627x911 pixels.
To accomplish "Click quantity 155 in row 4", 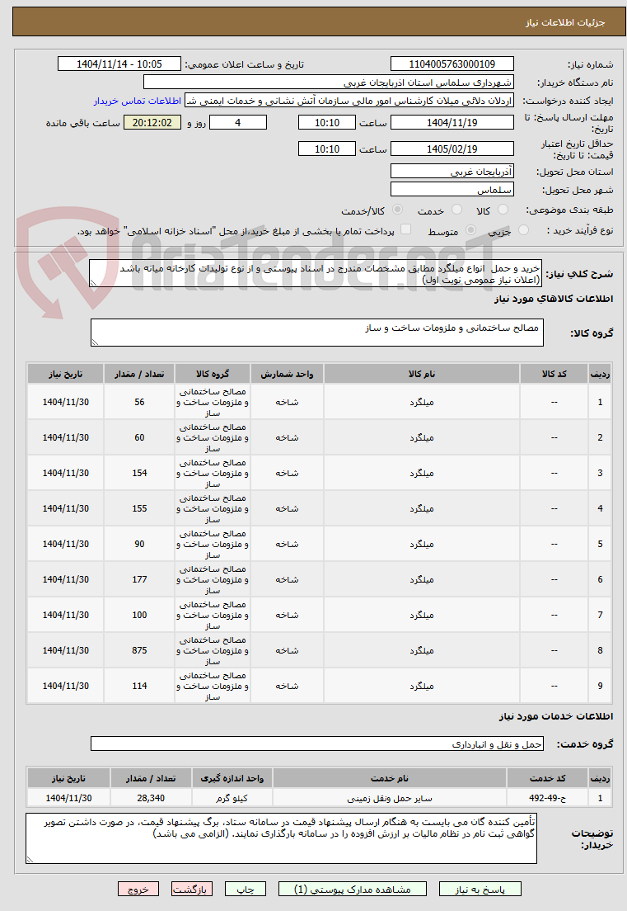I will [x=139, y=508].
